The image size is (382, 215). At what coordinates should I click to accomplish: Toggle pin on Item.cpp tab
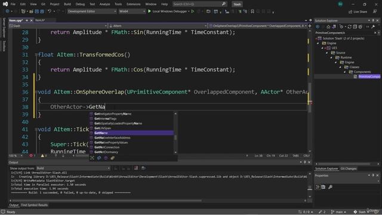pos(26,20)
